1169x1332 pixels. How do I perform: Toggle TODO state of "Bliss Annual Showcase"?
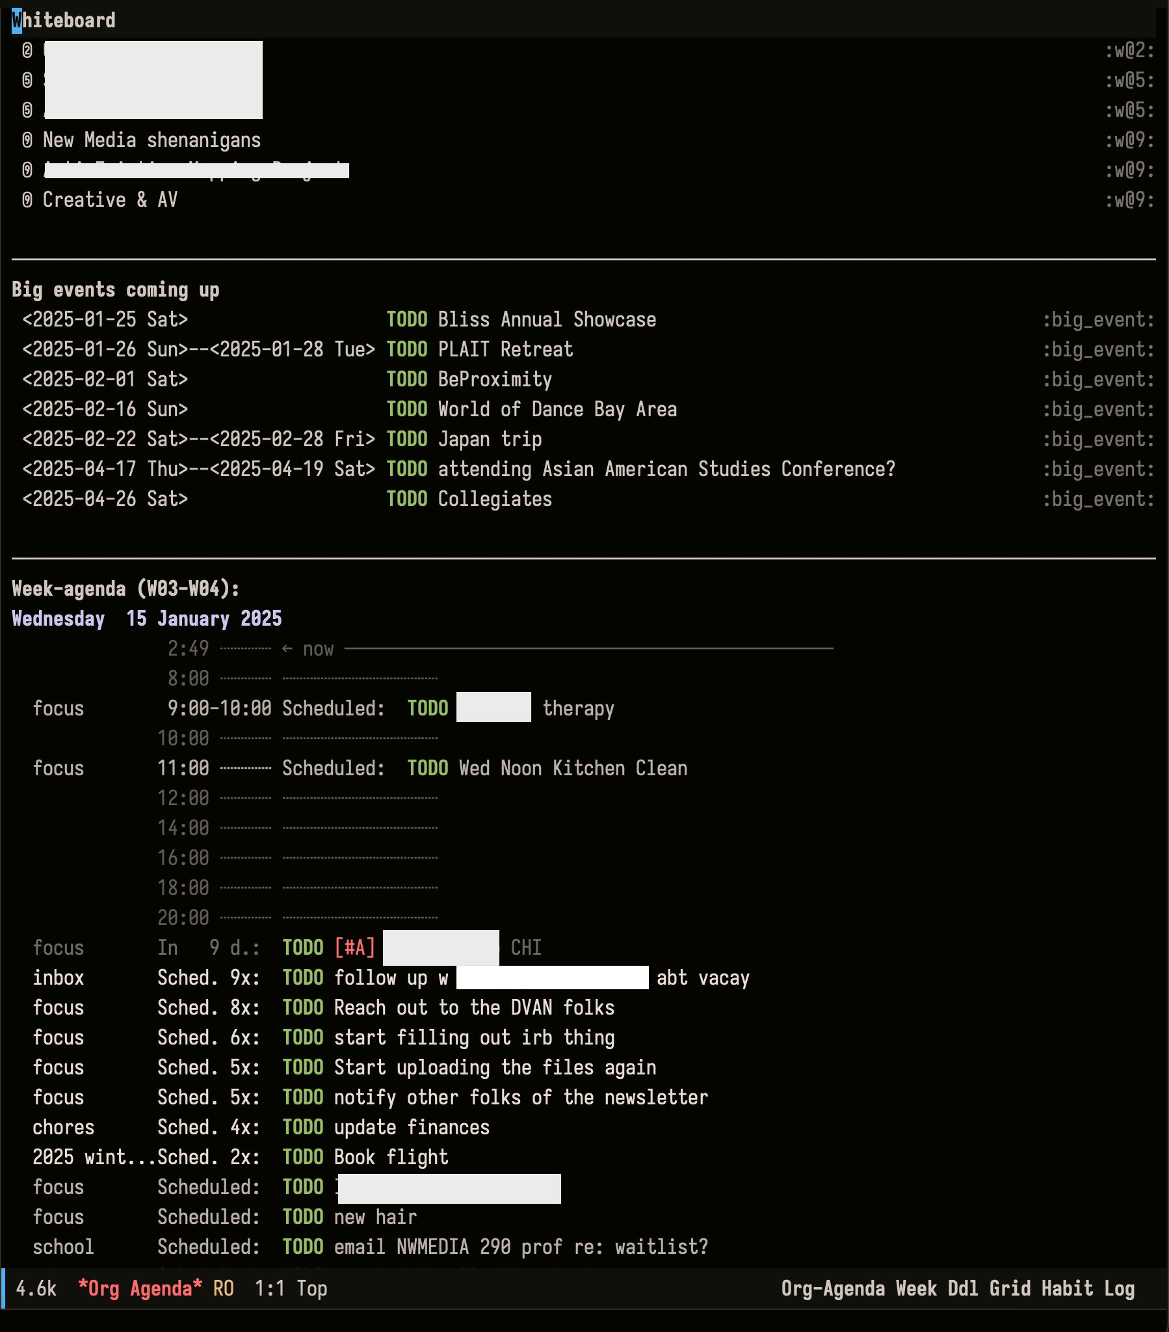pyautogui.click(x=407, y=319)
